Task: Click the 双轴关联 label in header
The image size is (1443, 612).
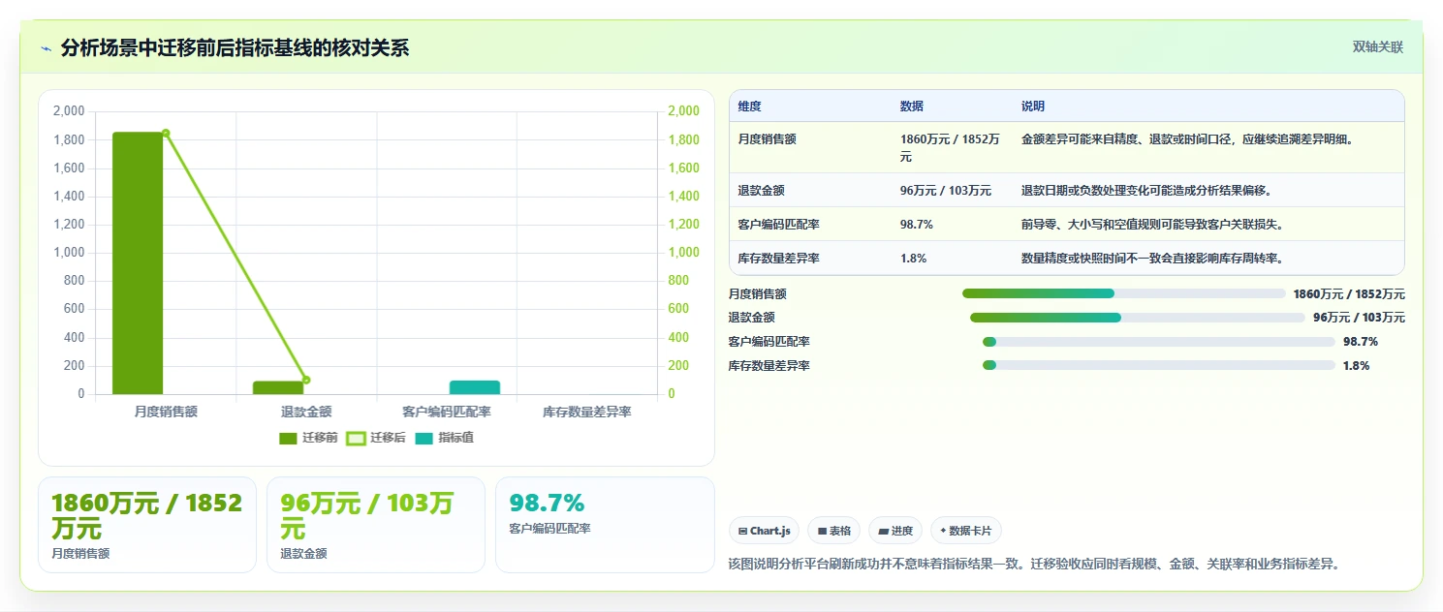Action: pos(1378,46)
